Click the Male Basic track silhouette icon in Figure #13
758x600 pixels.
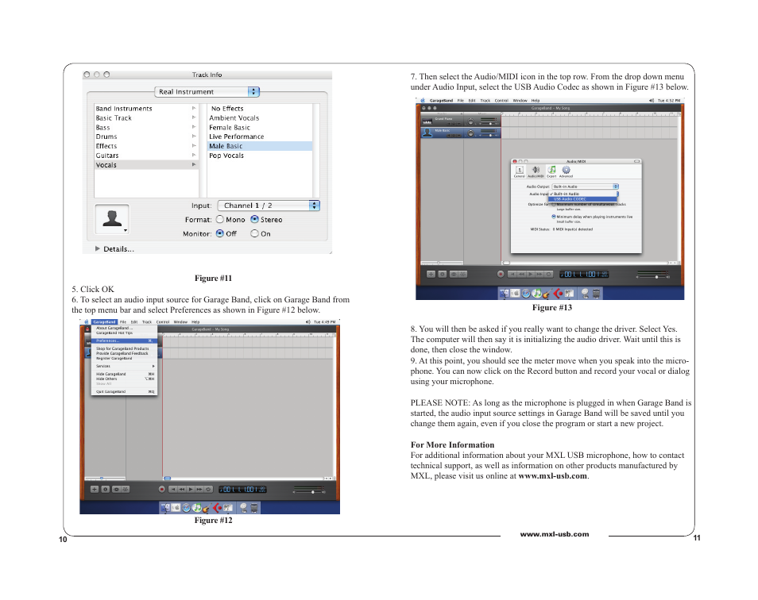click(x=427, y=133)
